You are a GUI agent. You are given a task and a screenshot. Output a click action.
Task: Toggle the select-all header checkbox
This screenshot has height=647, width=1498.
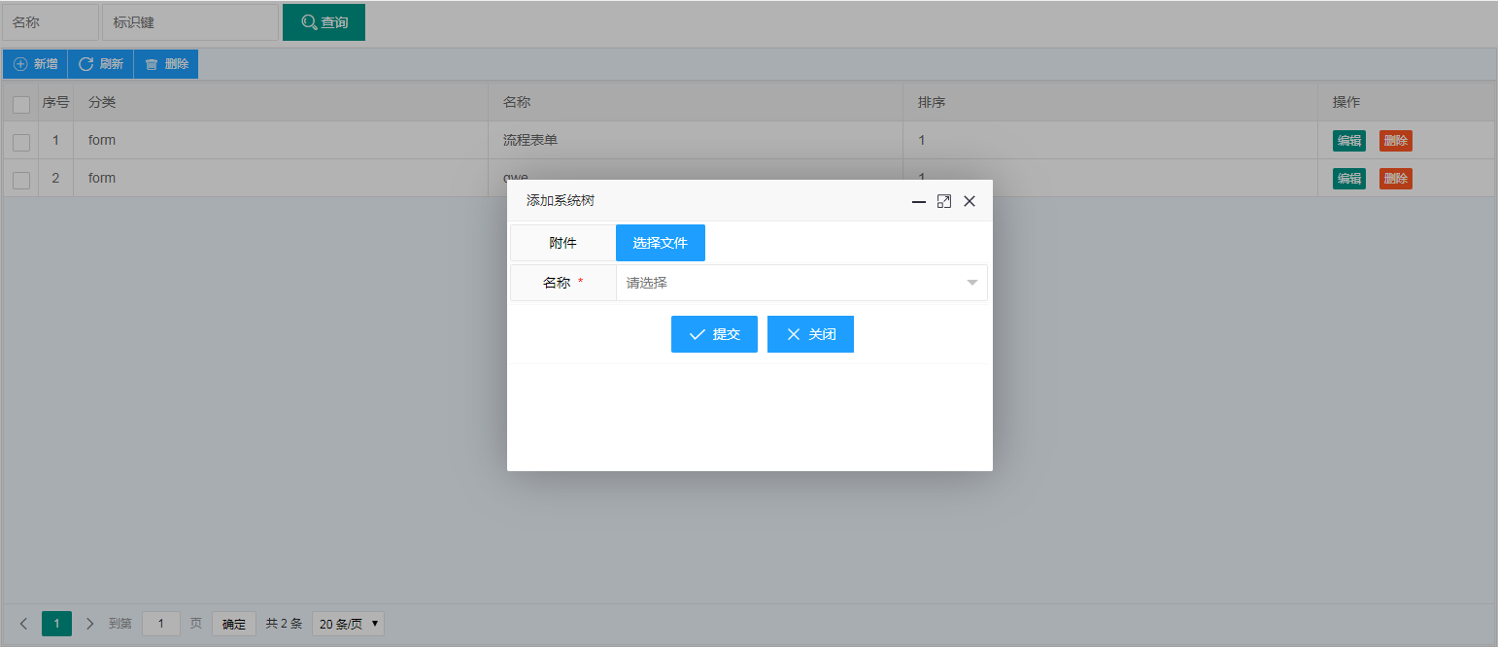coord(21,104)
